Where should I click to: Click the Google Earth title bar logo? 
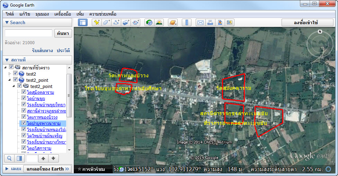point(6,5)
